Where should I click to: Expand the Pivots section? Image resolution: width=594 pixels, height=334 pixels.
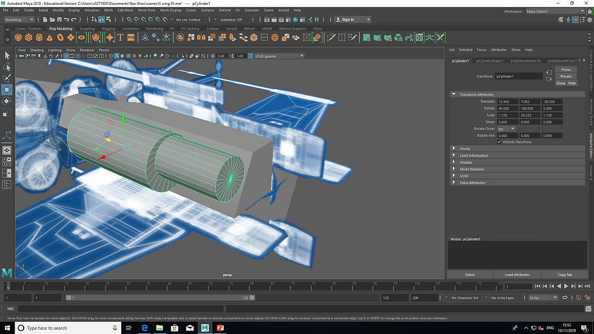pos(453,149)
